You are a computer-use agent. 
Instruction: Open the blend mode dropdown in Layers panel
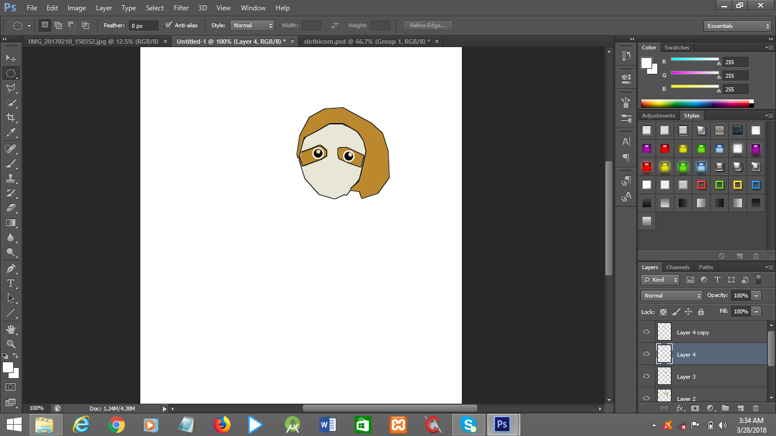tap(671, 295)
